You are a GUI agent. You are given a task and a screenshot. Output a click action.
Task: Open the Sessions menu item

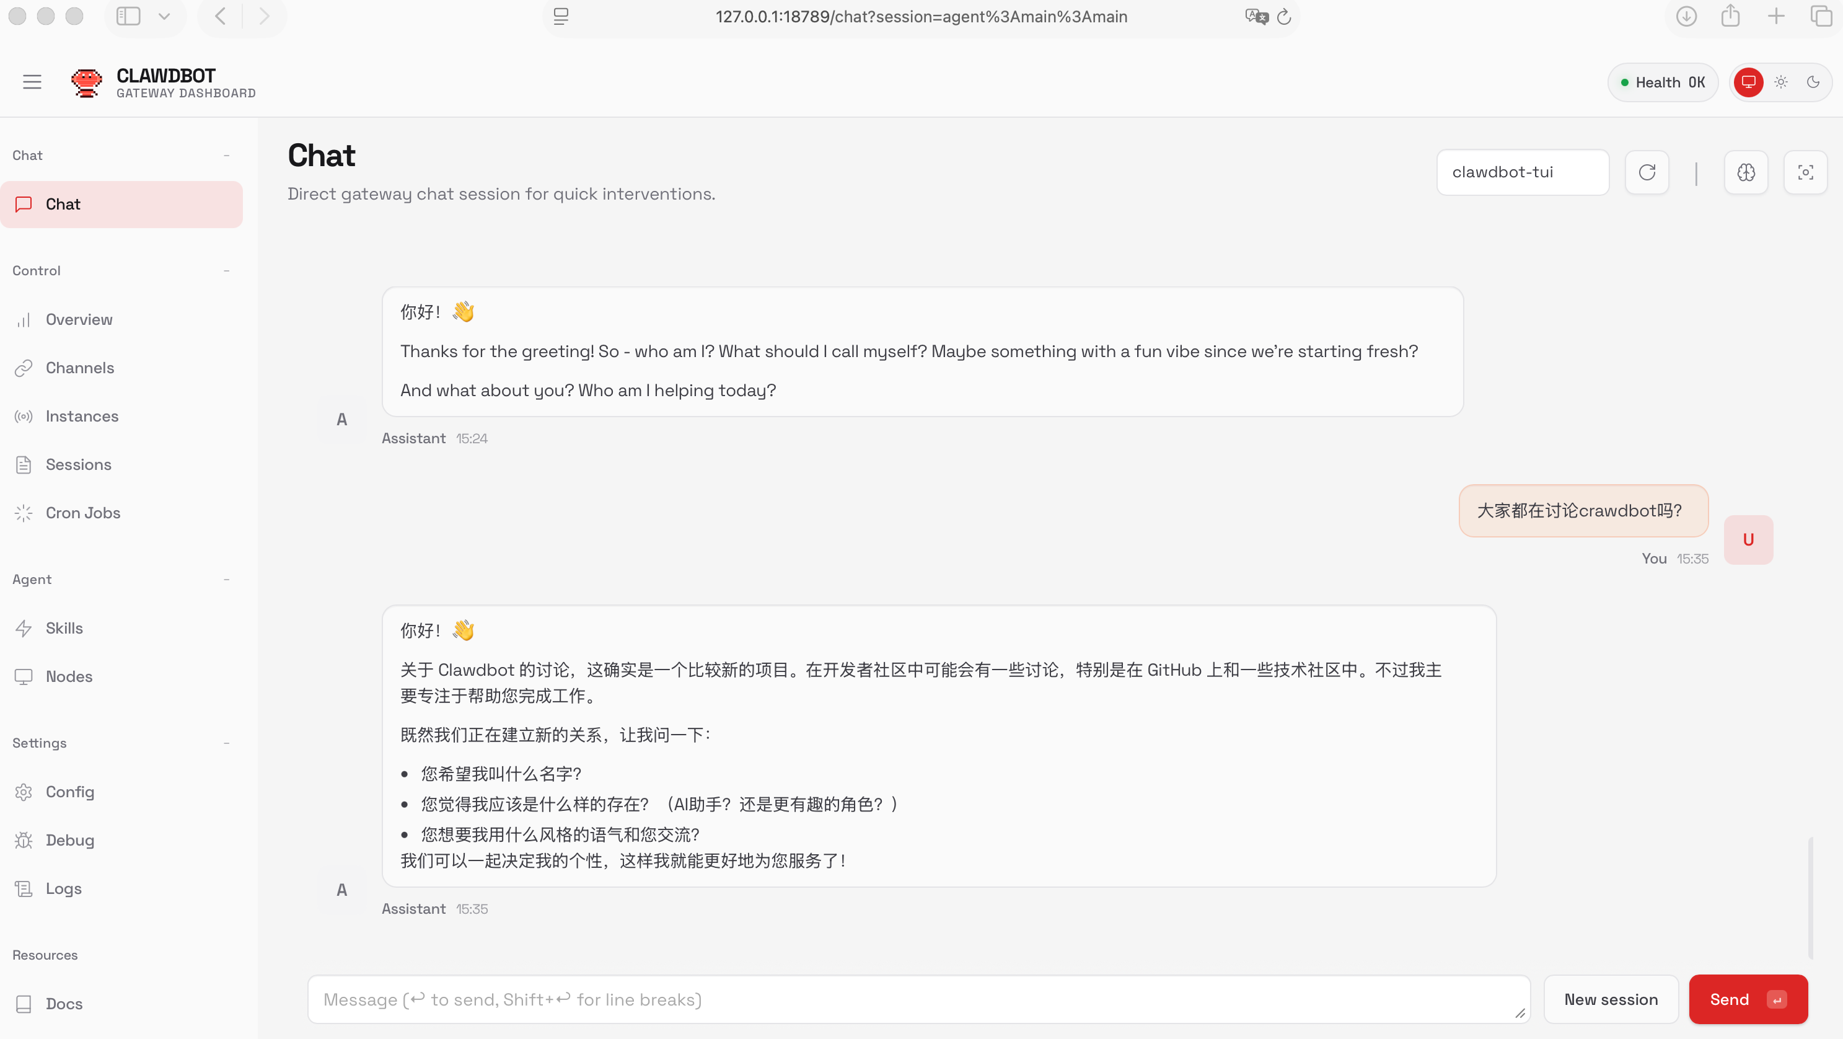pyautogui.click(x=78, y=464)
